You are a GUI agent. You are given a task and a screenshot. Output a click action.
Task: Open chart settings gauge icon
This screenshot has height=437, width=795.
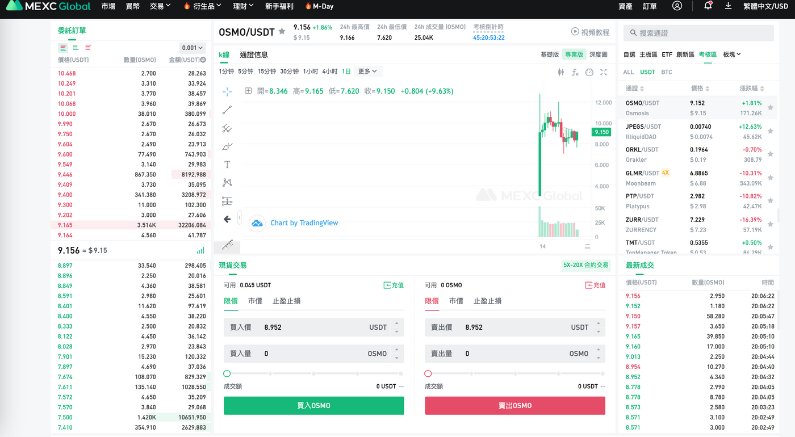589,72
